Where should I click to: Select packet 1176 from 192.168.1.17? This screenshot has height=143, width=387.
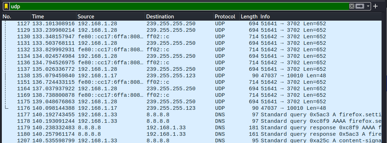coord(192,108)
